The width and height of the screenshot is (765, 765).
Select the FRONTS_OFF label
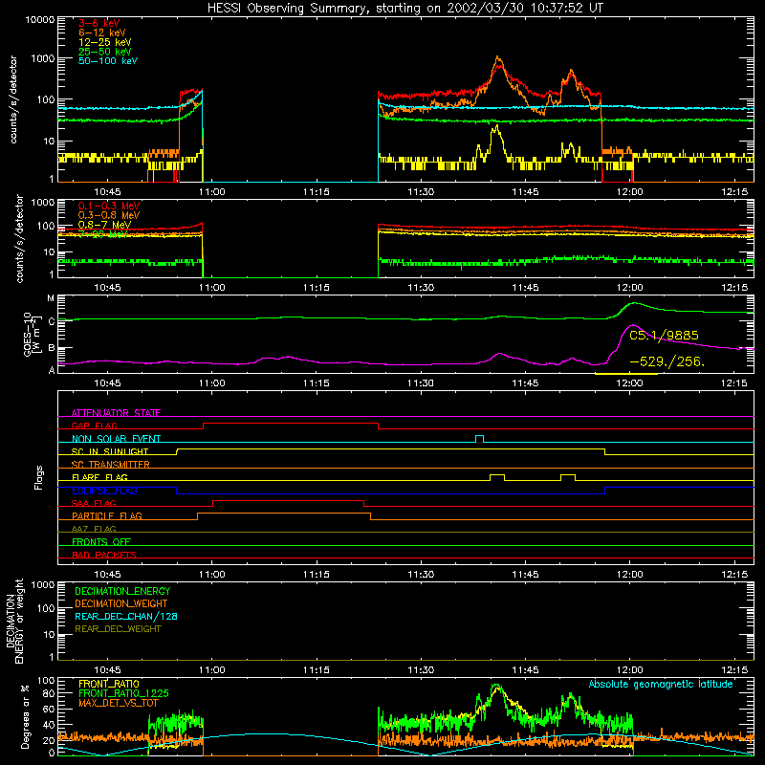tap(101, 542)
